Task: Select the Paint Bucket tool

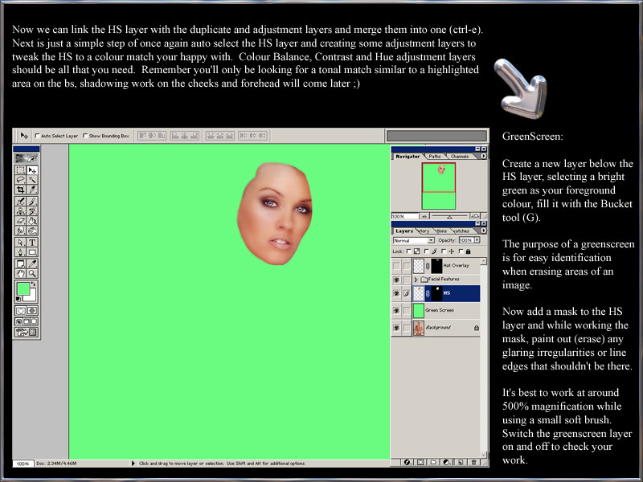Action: tap(32, 220)
